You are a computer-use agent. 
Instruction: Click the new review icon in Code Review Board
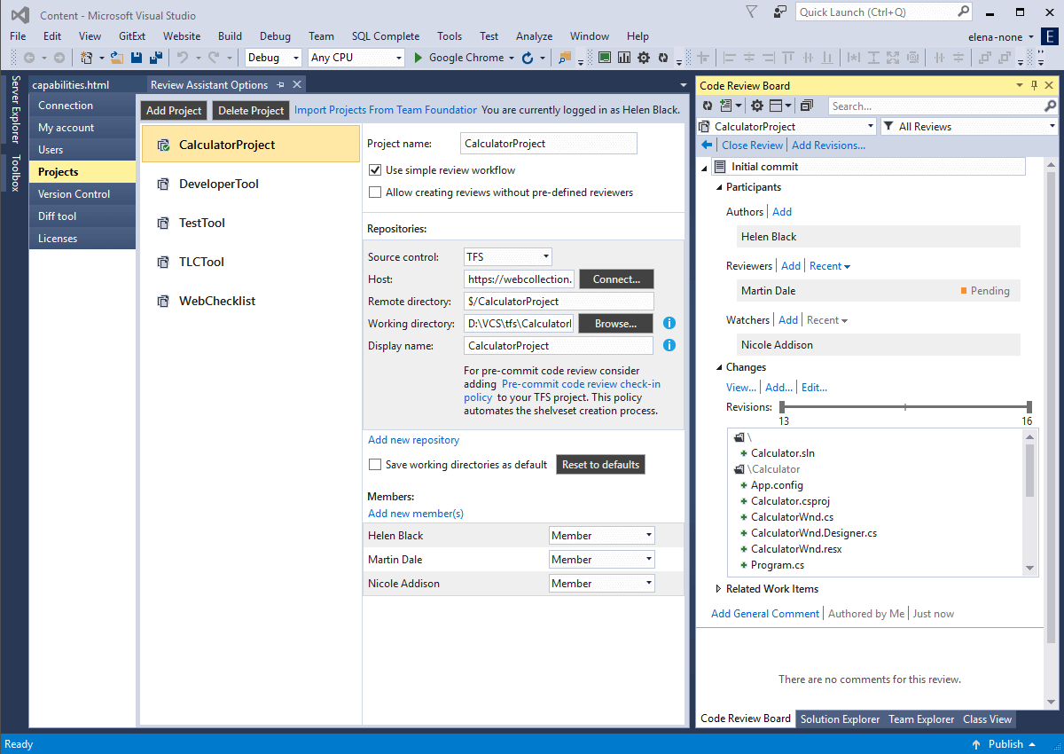pyautogui.click(x=725, y=106)
